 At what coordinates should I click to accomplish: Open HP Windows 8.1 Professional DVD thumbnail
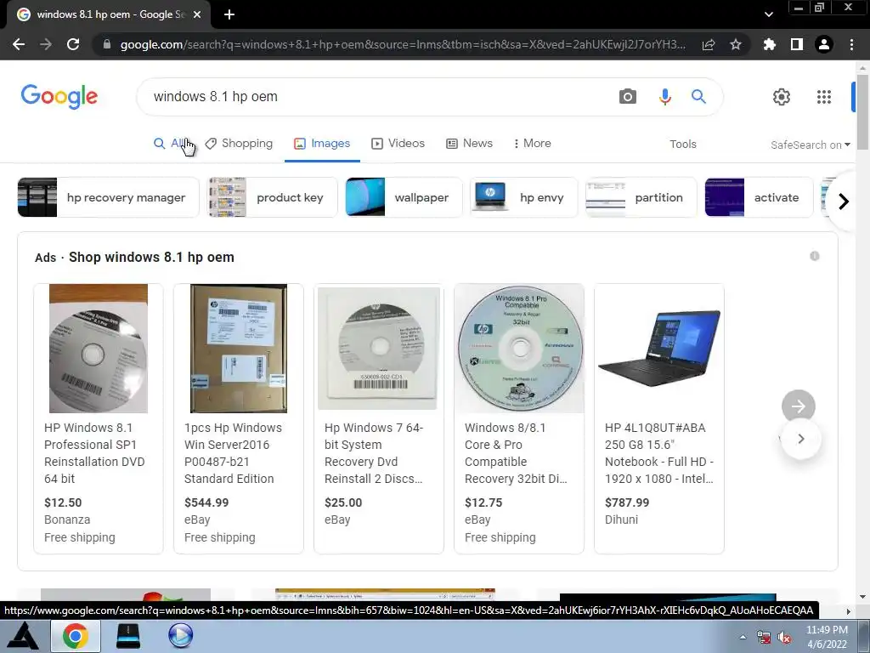[x=99, y=349]
